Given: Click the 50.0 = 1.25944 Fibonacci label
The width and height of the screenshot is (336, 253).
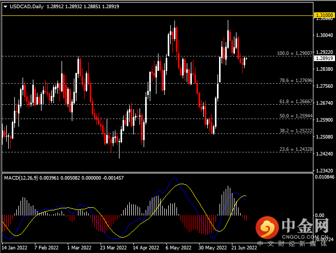Looking at the screenshot, I should [295, 116].
